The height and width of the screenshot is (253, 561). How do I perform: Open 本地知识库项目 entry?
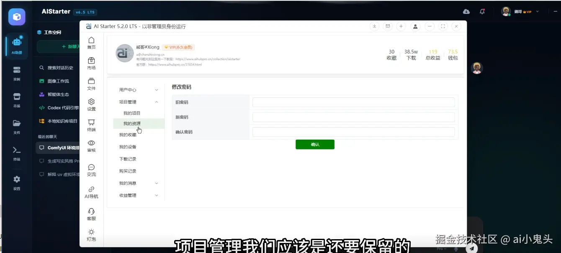click(58, 121)
